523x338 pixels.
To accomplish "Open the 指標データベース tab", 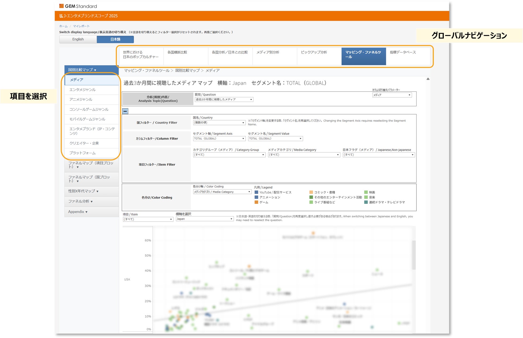I will click(403, 52).
